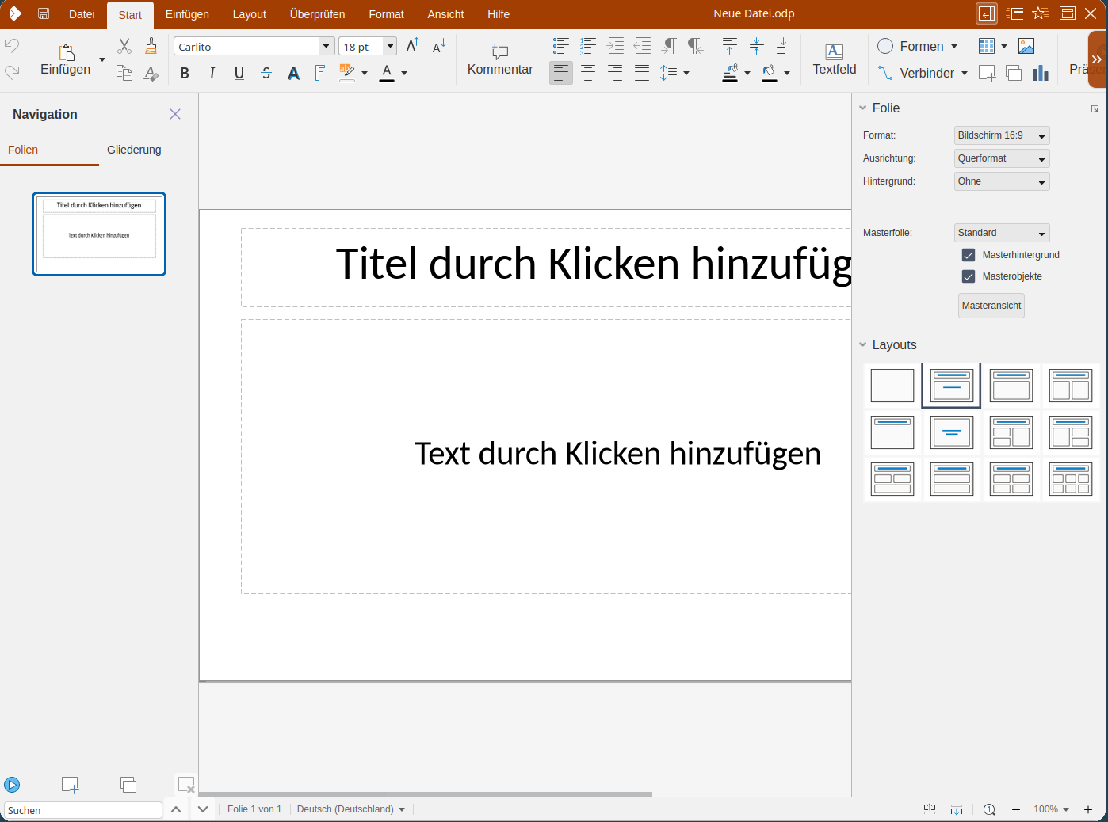The height and width of the screenshot is (822, 1108).
Task: Center-align the paragraph text
Action: [x=588, y=74]
